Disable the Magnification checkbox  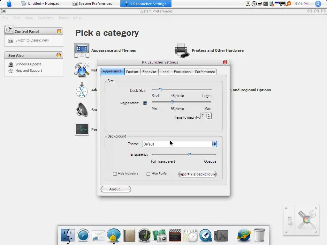tap(145, 103)
